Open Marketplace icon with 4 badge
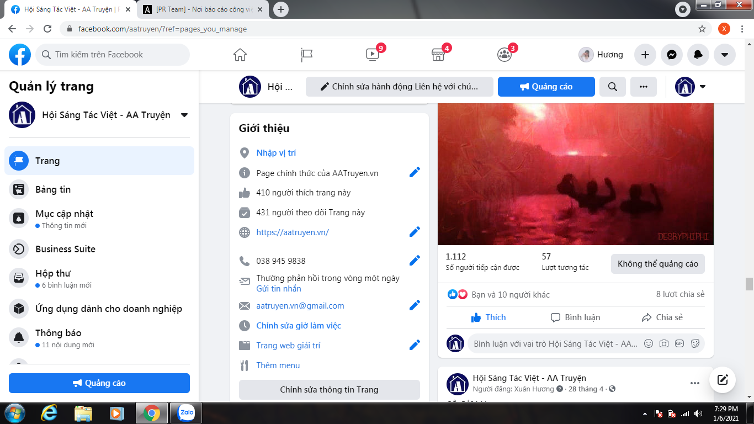Viewport: 754px width, 424px height. pos(438,55)
